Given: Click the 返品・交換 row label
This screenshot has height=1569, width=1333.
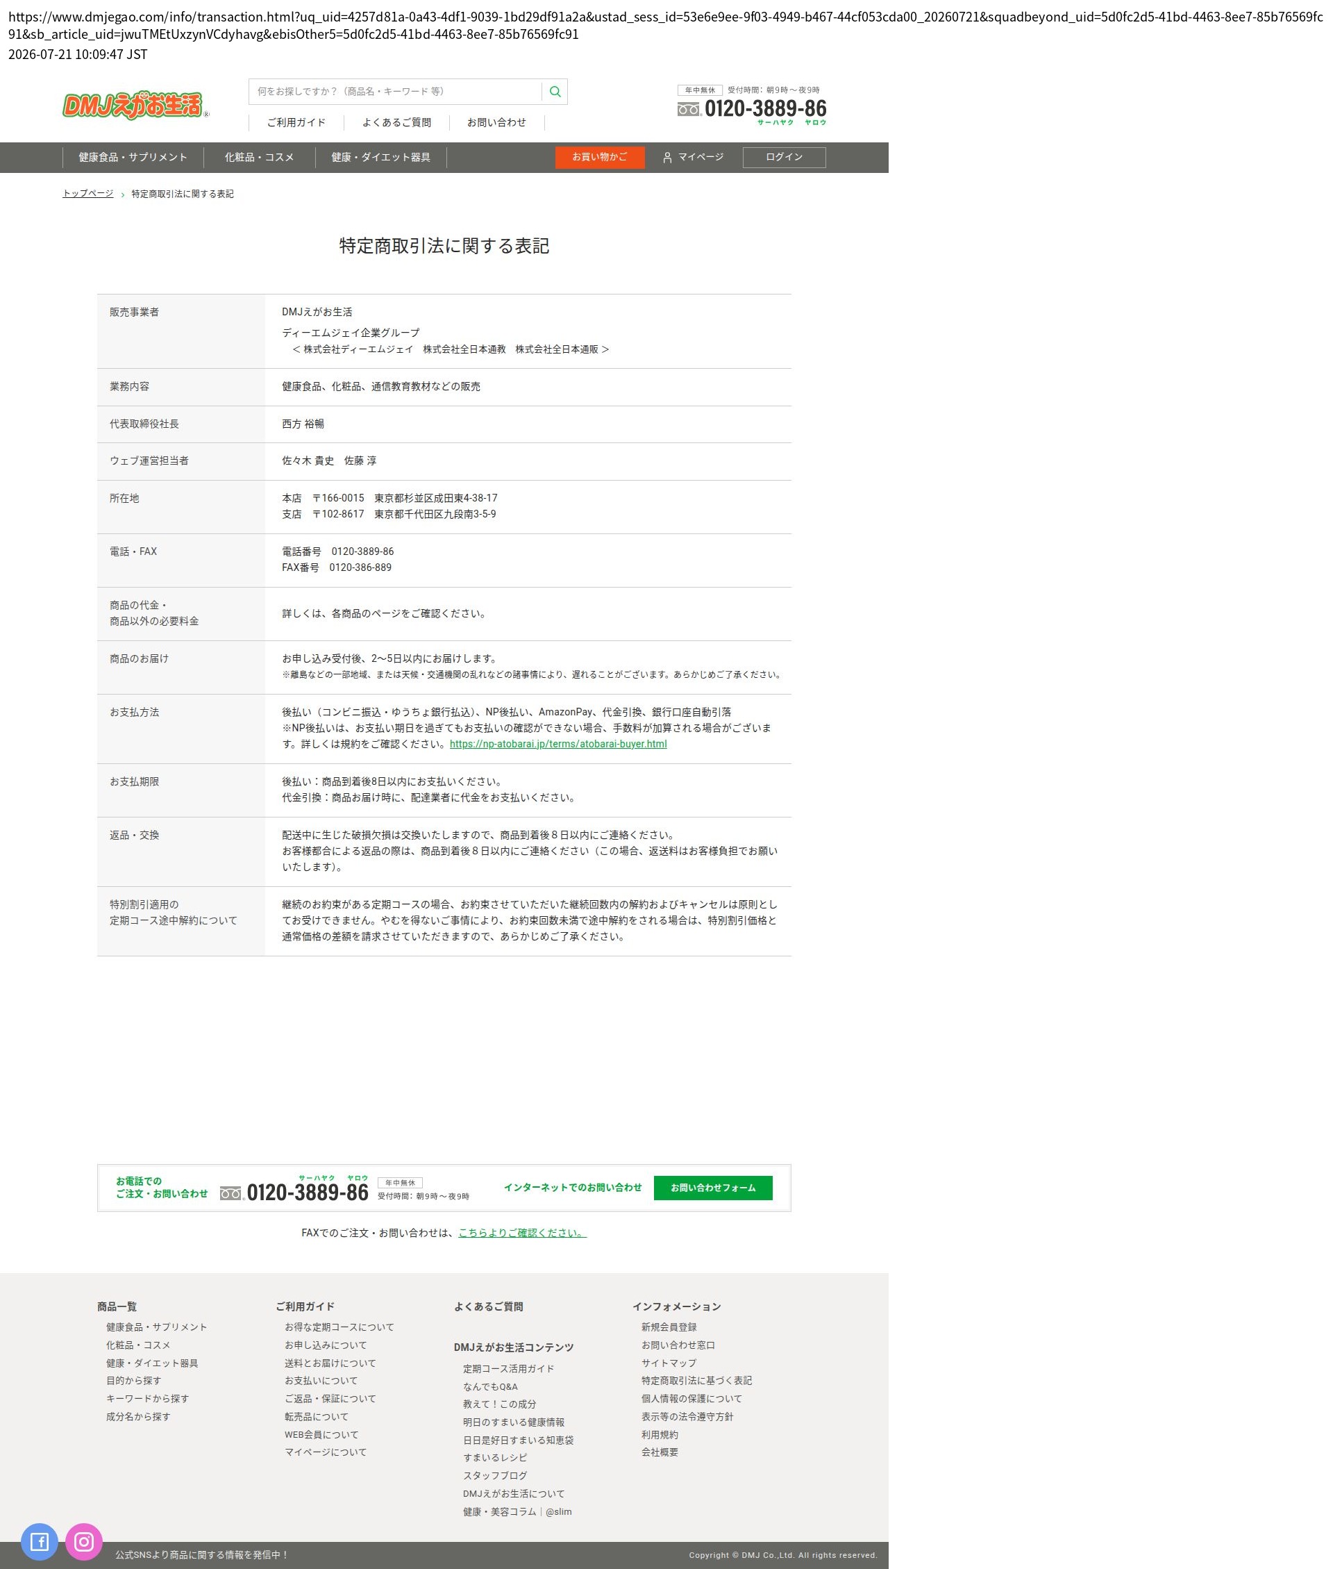Looking at the screenshot, I should (135, 835).
